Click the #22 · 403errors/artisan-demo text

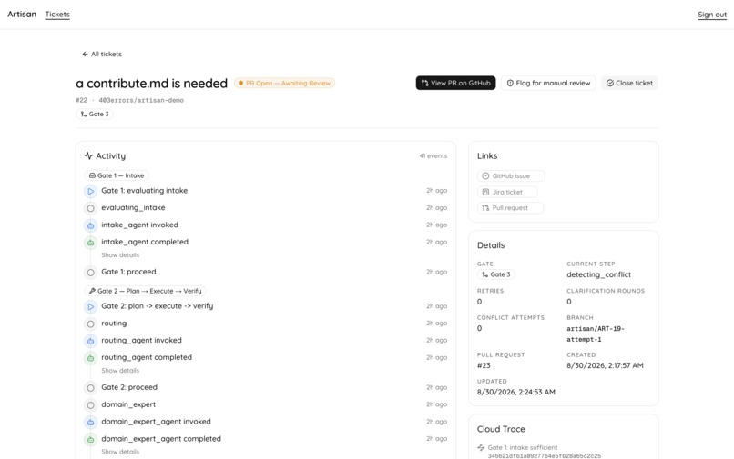129,100
